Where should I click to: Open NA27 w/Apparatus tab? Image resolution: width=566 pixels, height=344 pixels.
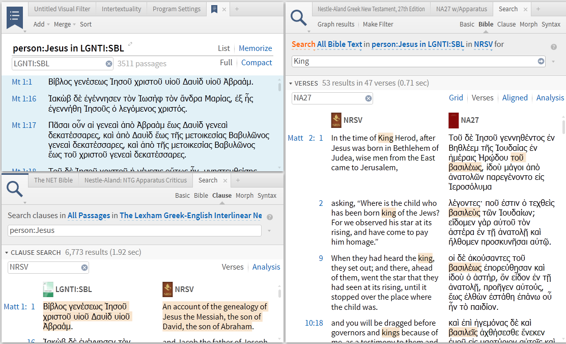coord(461,9)
